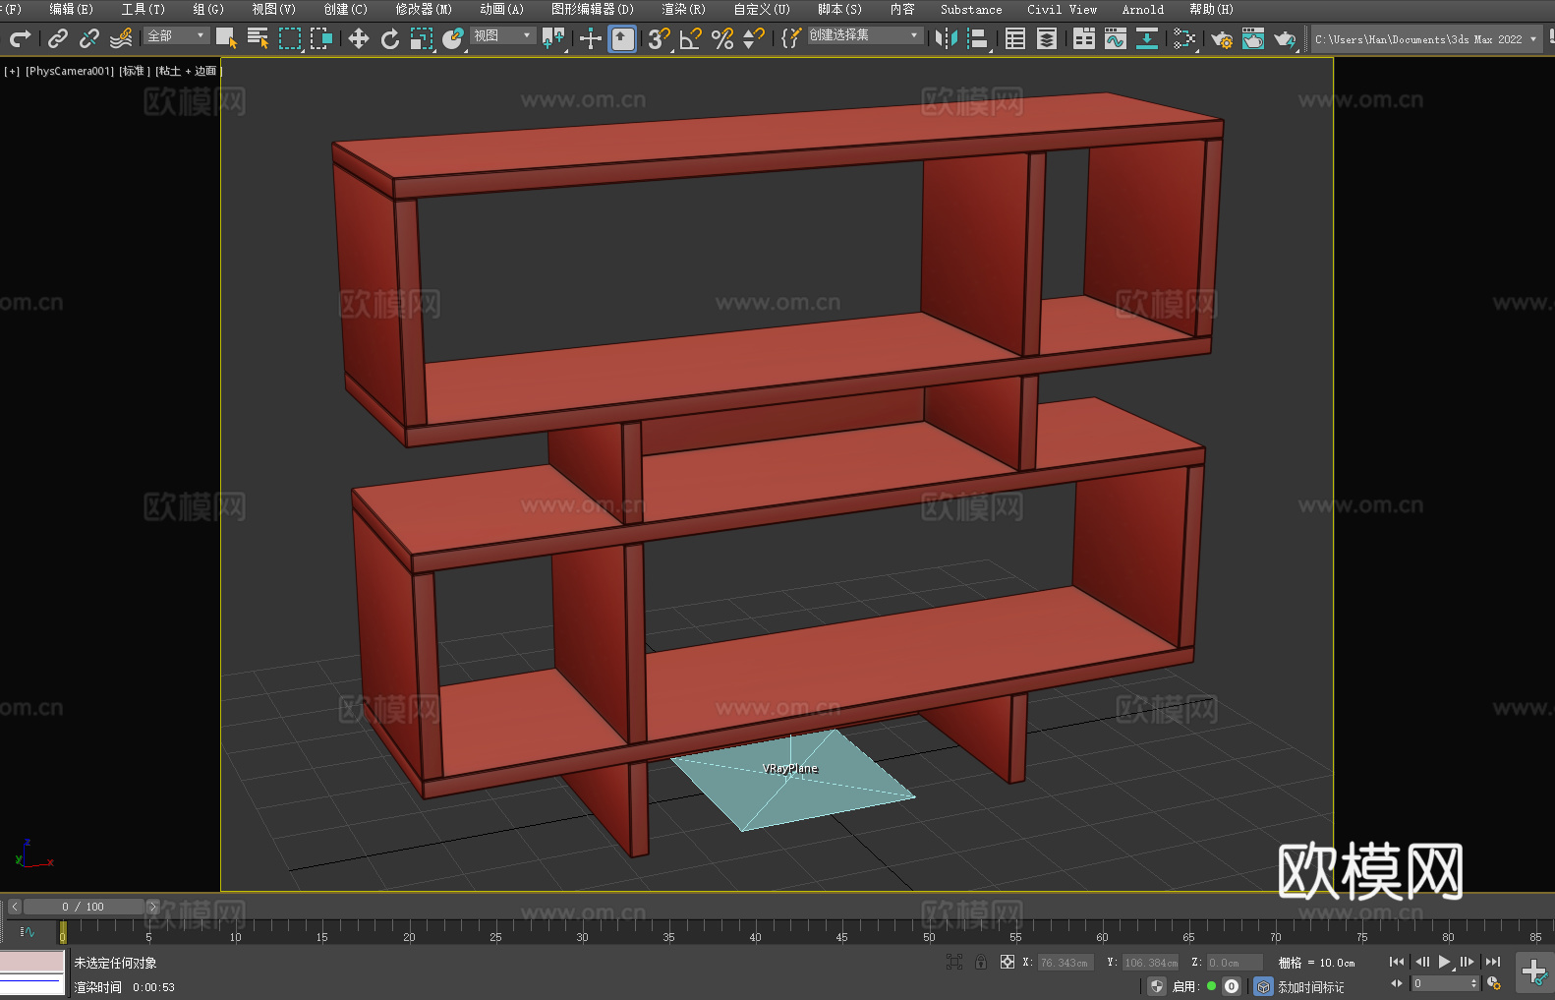Click Isolate Selection toggle icon
Viewport: 1555px width, 1000px height.
click(x=953, y=962)
